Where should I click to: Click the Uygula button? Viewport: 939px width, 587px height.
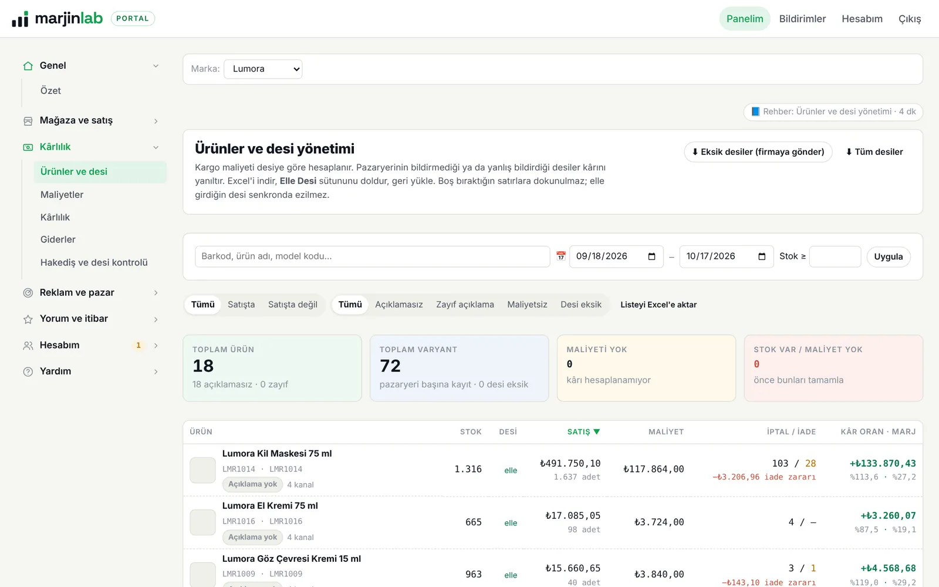(x=889, y=257)
